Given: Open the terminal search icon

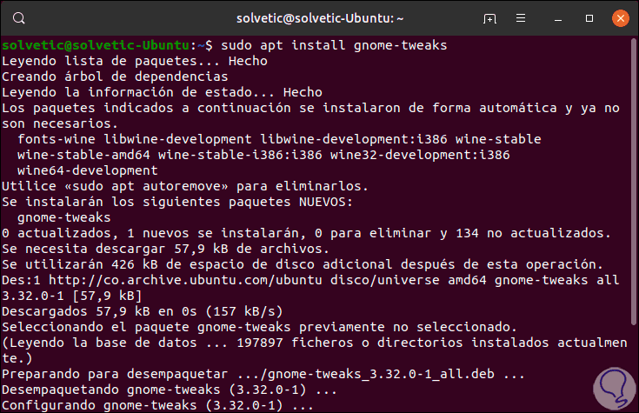Looking at the screenshot, I should tap(19, 18).
